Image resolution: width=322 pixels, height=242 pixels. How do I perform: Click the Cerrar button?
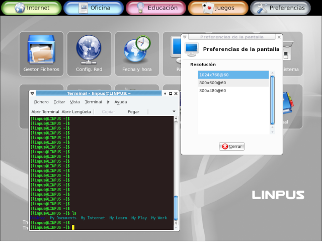tap(231, 147)
